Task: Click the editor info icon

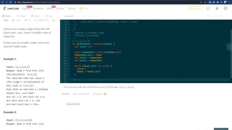Action: (202, 16)
